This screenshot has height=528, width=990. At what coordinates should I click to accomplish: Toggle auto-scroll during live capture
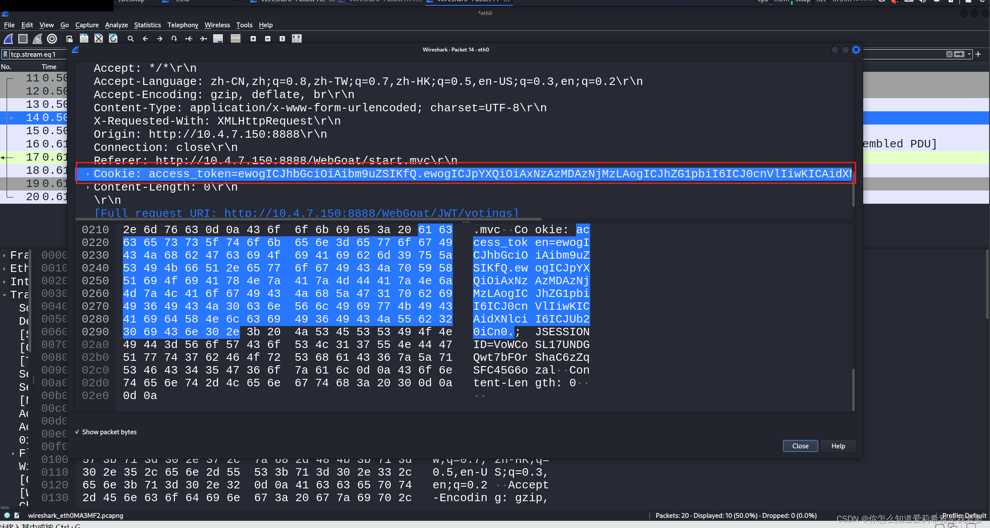click(218, 39)
